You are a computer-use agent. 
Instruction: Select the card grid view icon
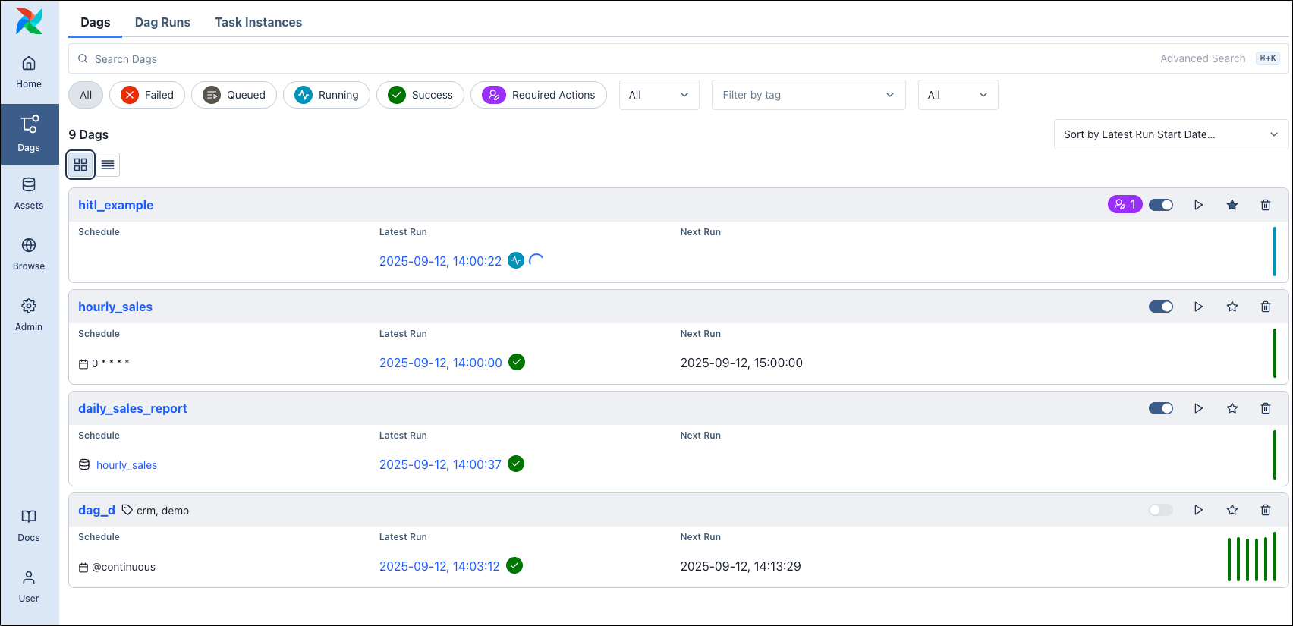coord(80,165)
